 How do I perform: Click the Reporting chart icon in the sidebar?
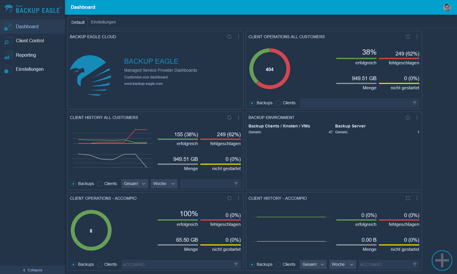[8, 55]
